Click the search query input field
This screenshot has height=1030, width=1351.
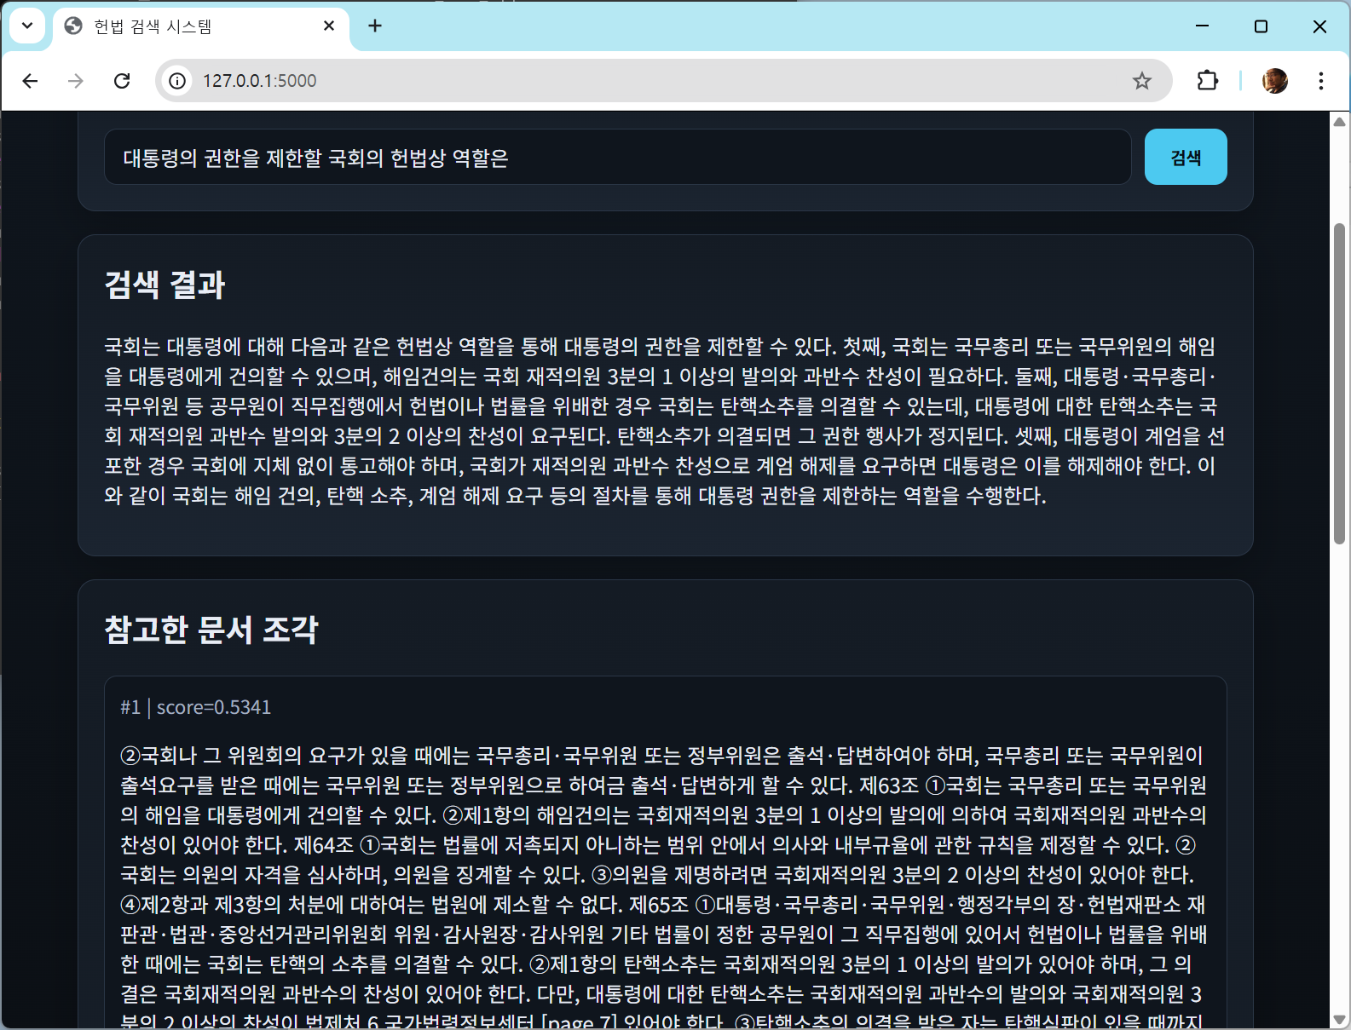[618, 157]
